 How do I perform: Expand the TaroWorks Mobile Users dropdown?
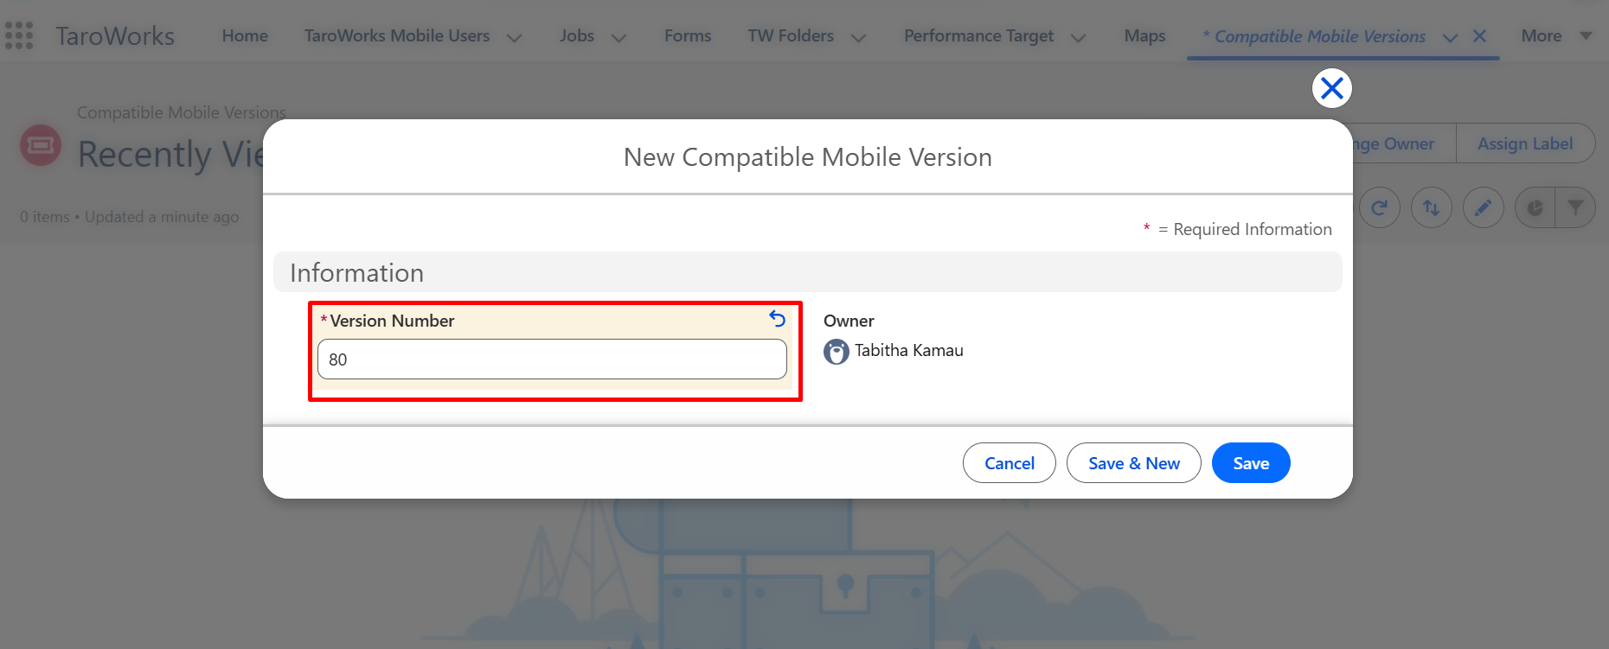514,37
